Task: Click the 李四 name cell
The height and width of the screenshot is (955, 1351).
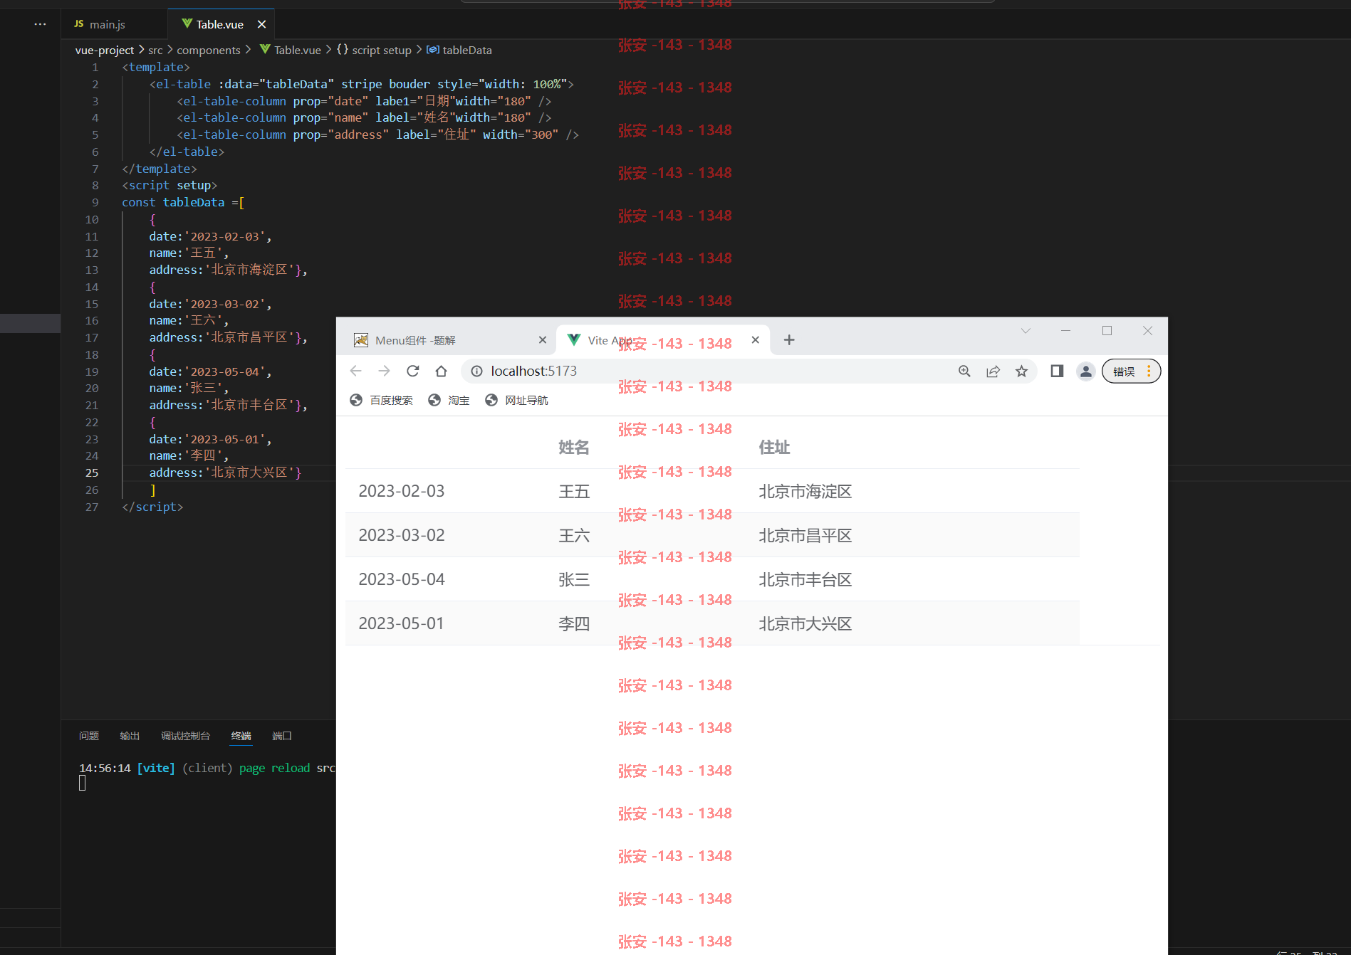Action: (574, 623)
